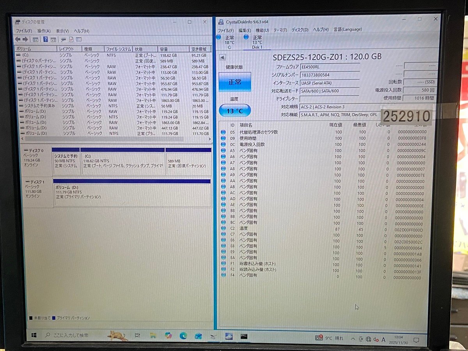Click the status circle for the C2 温度 row

coord(223,229)
